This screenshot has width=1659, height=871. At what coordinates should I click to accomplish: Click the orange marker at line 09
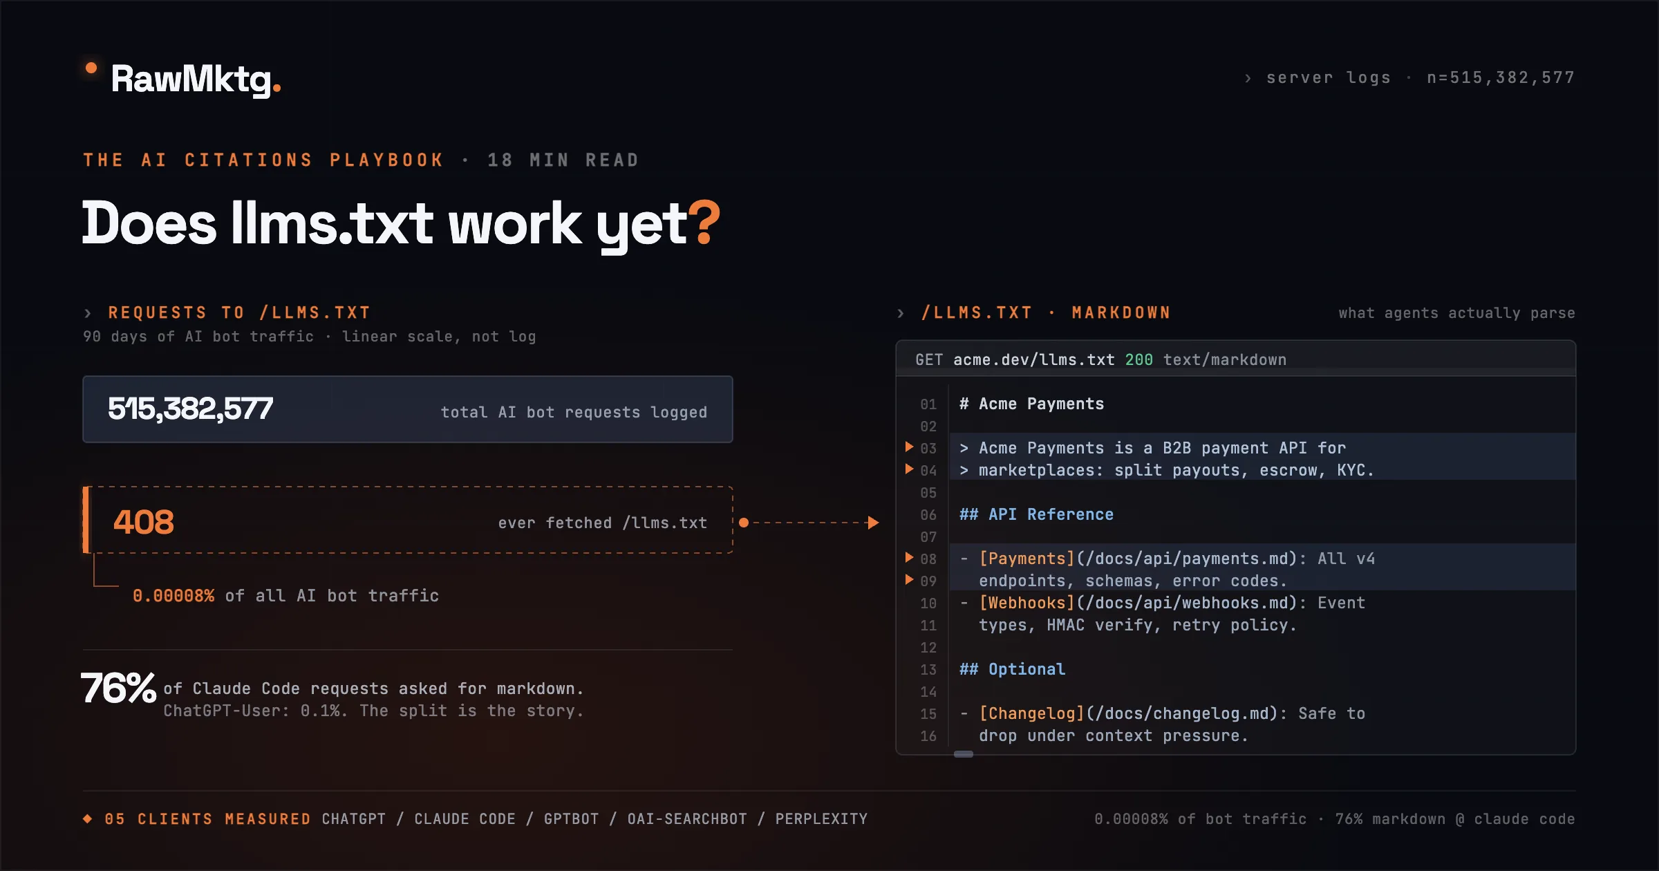[910, 579]
